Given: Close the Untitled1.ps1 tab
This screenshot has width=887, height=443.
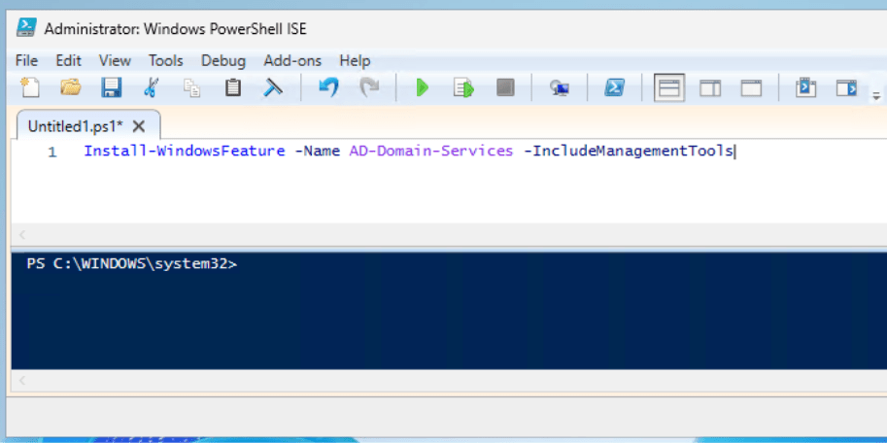Looking at the screenshot, I should [139, 126].
